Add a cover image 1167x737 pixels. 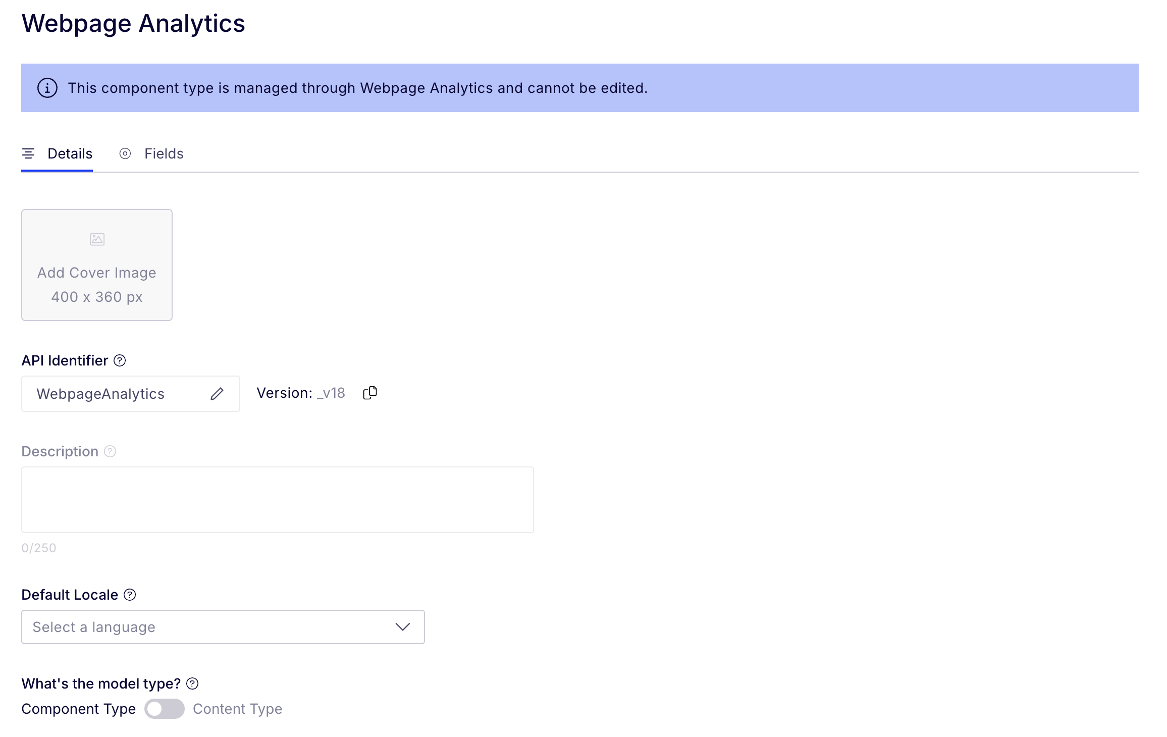click(x=97, y=265)
